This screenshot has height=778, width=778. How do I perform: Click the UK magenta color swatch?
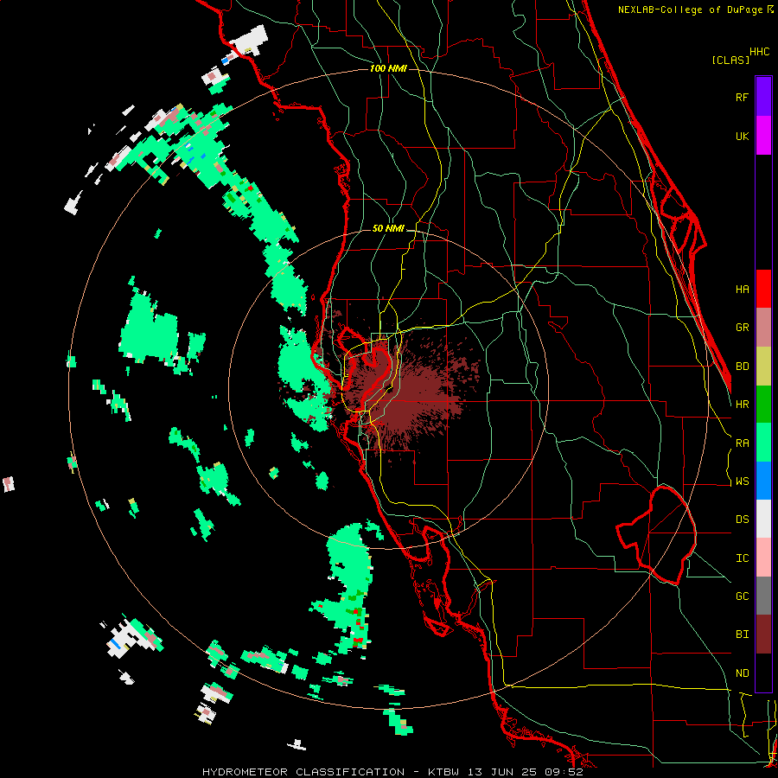tap(763, 136)
